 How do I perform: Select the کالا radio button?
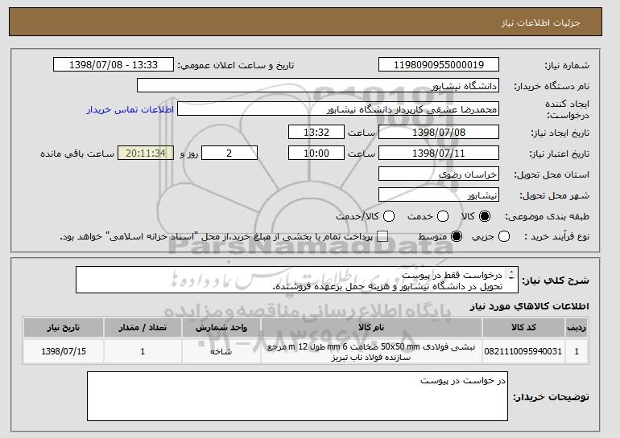(485, 216)
